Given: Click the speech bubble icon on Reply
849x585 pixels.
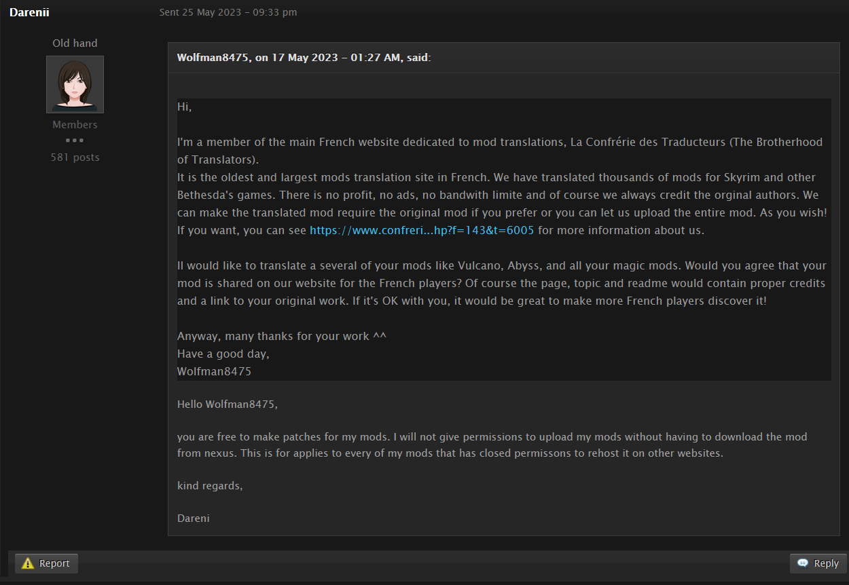Looking at the screenshot, I should point(803,563).
